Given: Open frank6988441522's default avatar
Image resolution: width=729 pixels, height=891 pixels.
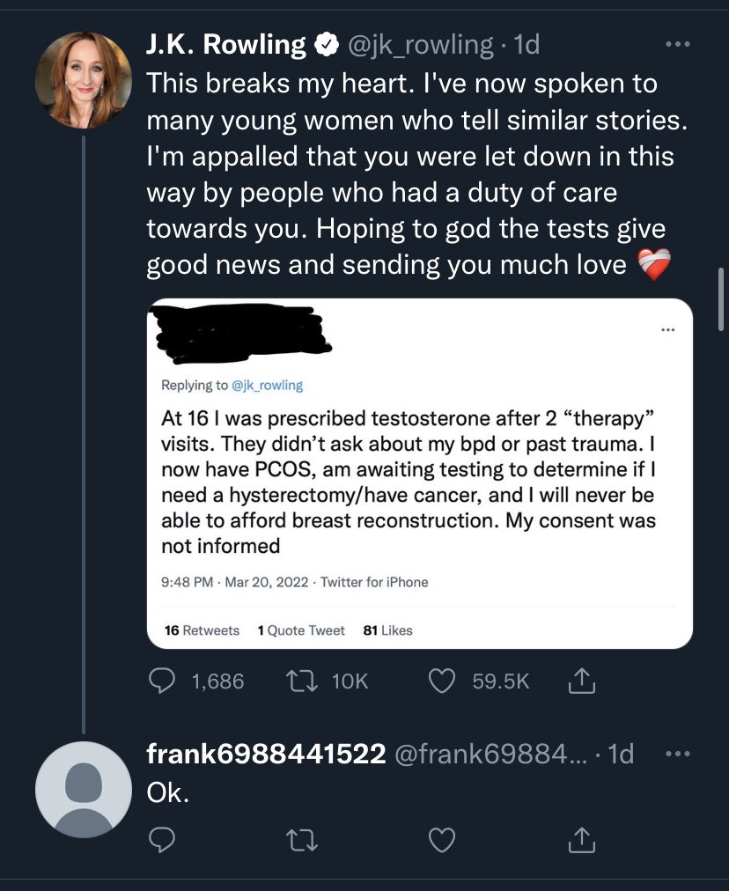Looking at the screenshot, I should [x=84, y=790].
